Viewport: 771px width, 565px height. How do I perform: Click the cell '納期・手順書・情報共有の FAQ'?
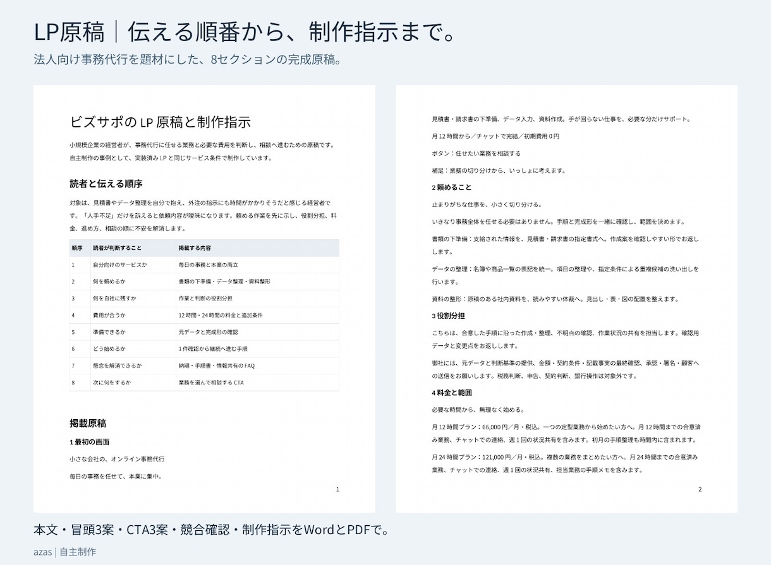[x=217, y=366]
